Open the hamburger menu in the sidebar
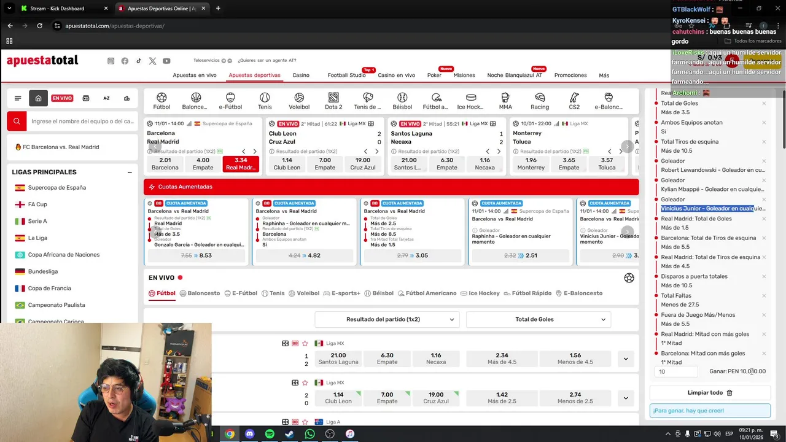This screenshot has height=442, width=786. point(18,98)
